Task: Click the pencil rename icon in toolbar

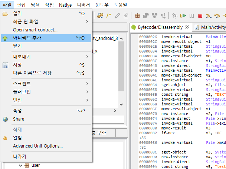Action: click(117, 16)
